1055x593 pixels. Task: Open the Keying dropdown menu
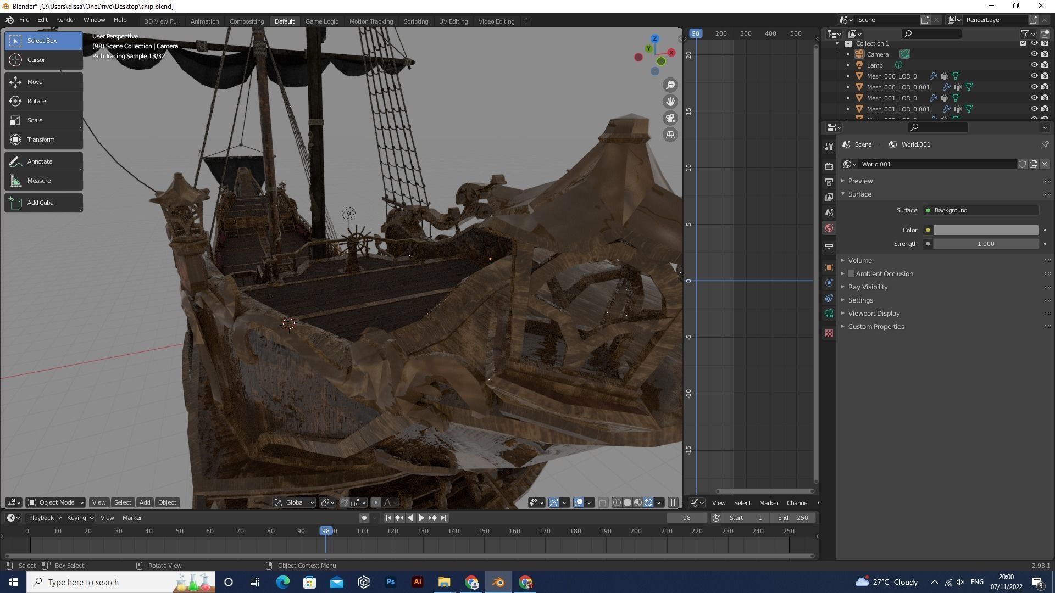tap(80, 518)
